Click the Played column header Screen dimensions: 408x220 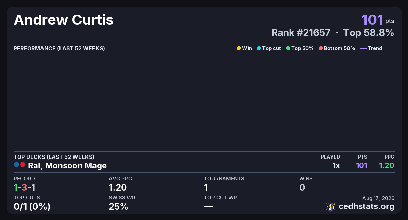330,157
